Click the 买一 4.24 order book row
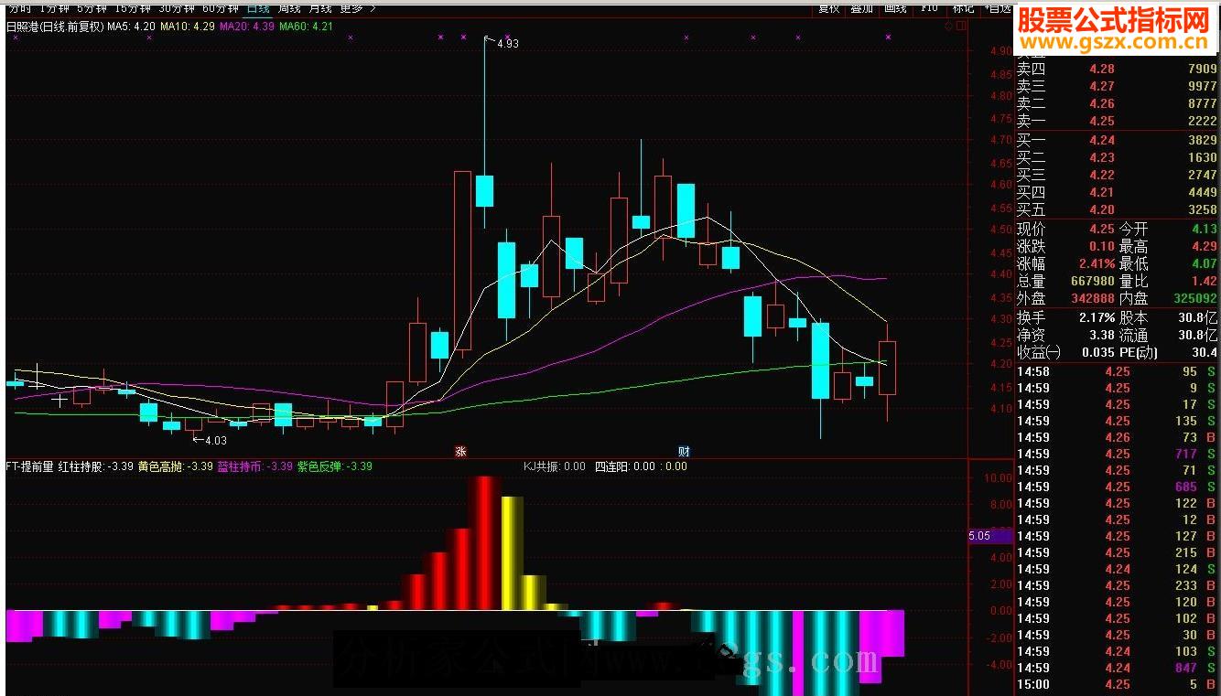1221x696 pixels. tap(1117, 140)
